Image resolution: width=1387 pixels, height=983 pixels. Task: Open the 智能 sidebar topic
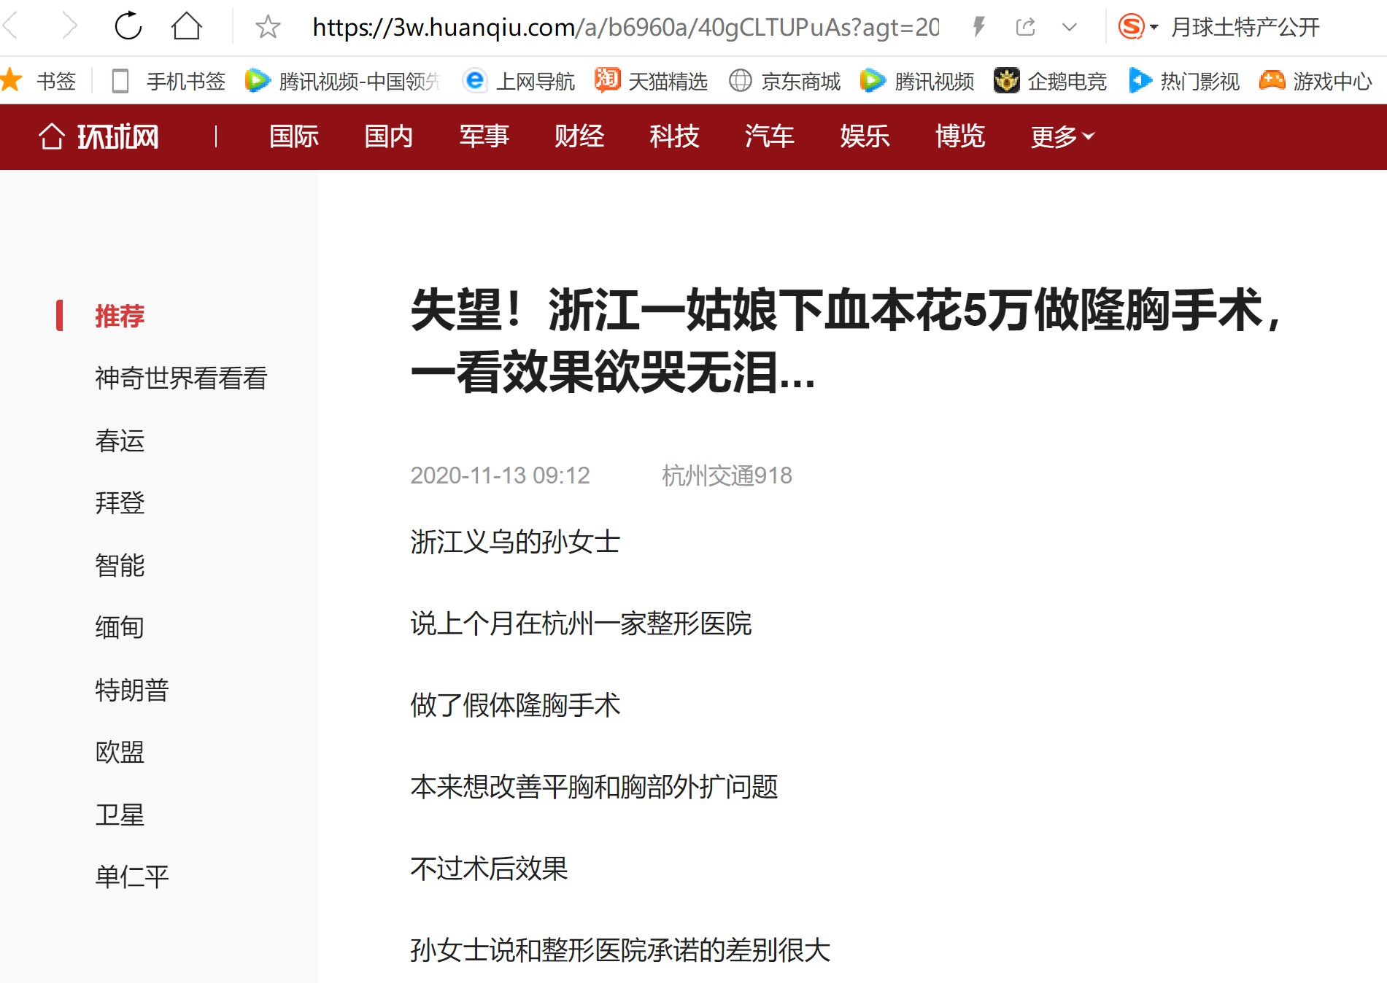(x=120, y=565)
